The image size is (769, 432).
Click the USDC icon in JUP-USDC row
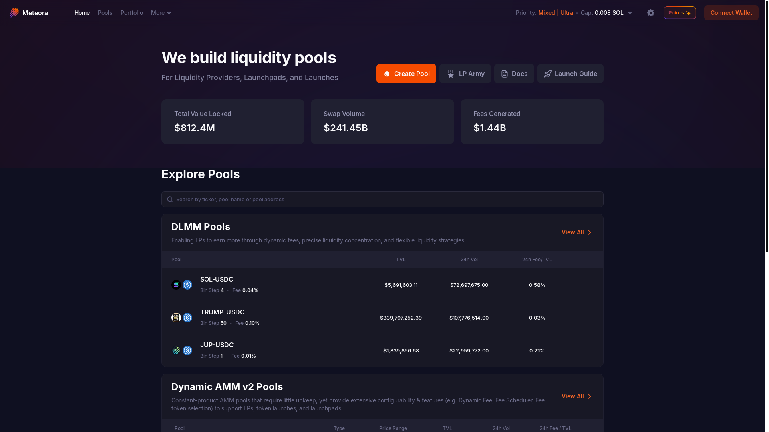(x=187, y=350)
